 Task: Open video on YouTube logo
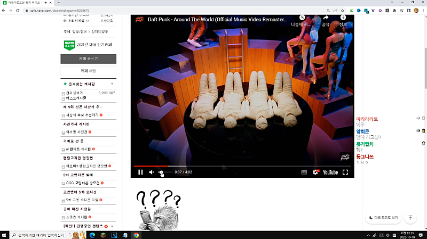pos(330,172)
